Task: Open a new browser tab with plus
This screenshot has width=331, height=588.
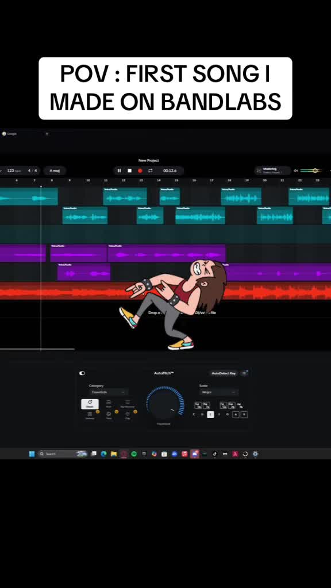Action: tap(47, 133)
